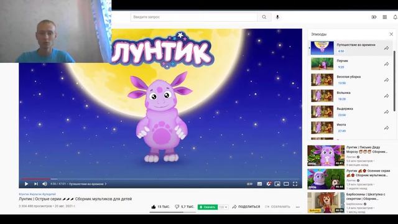Jump to episode Перчик
398x224 pixels.
pyautogui.click(x=350, y=64)
